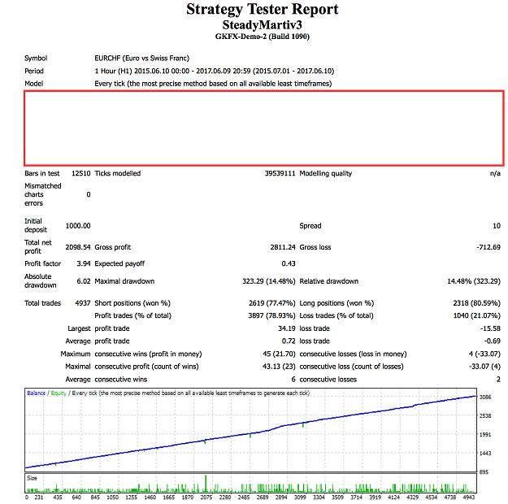Image resolution: width=508 pixels, height=504 pixels.
Task: Click Average profit trade value 0.72
Action: pyautogui.click(x=289, y=341)
